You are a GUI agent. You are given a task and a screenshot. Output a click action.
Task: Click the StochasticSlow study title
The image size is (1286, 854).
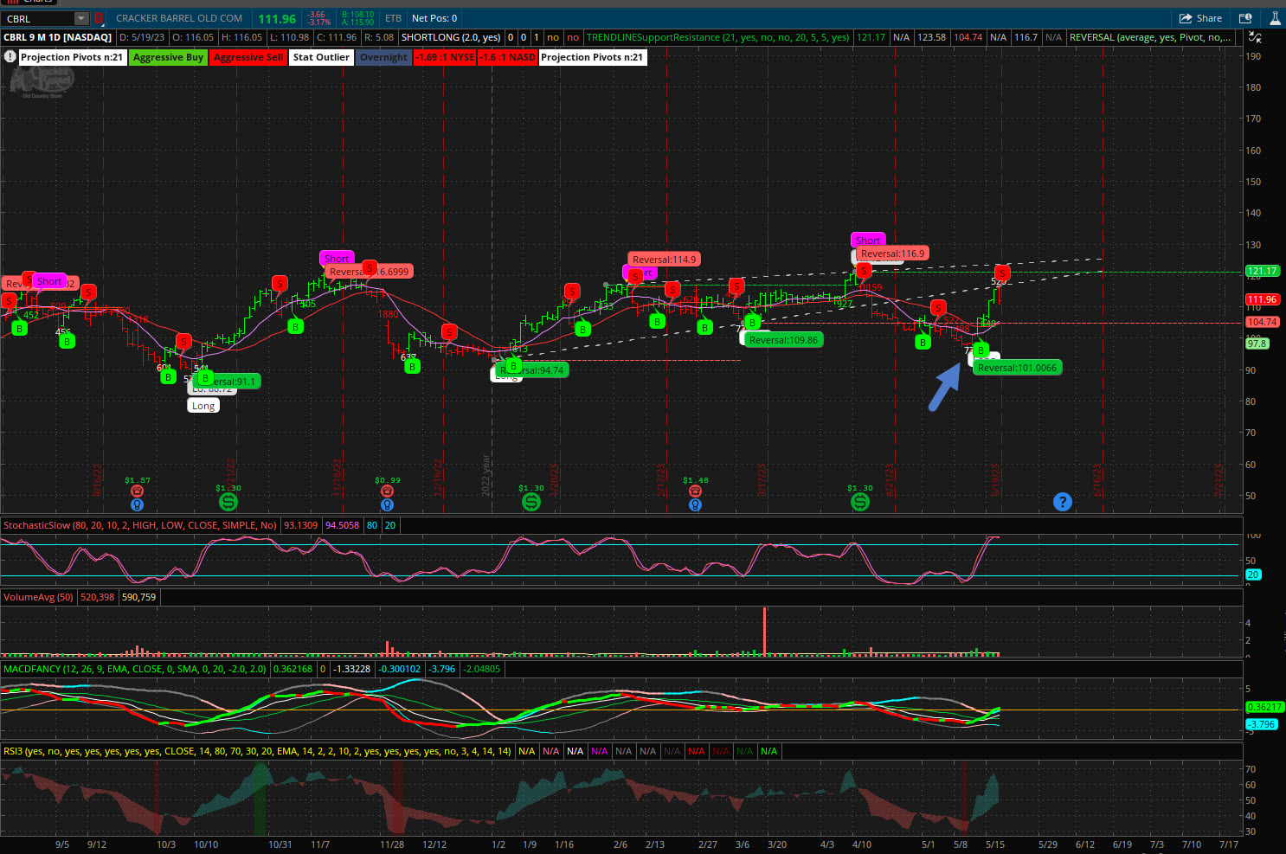tap(140, 525)
